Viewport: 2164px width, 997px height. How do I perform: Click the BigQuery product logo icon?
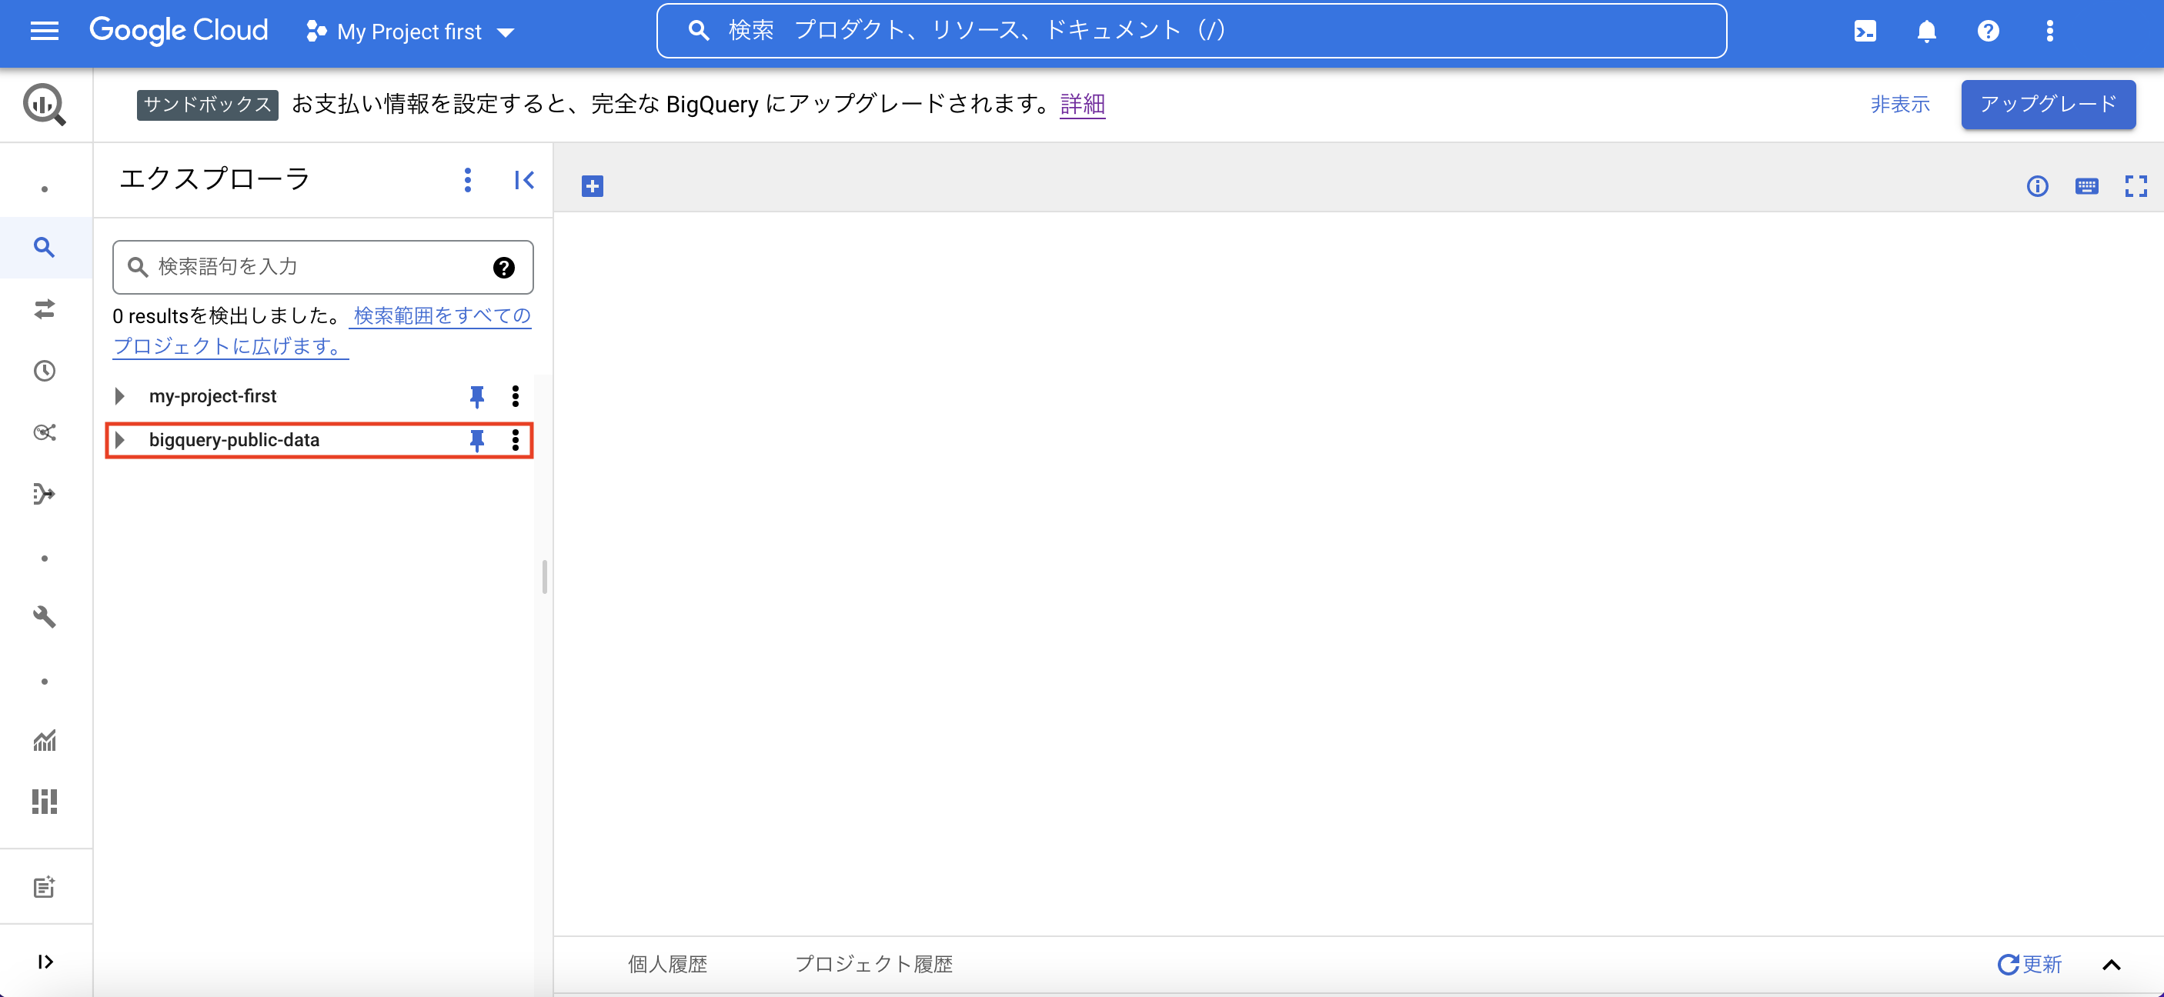click(45, 105)
